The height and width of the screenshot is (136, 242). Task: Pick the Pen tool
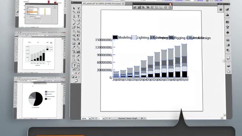pyautogui.click(x=74, y=16)
